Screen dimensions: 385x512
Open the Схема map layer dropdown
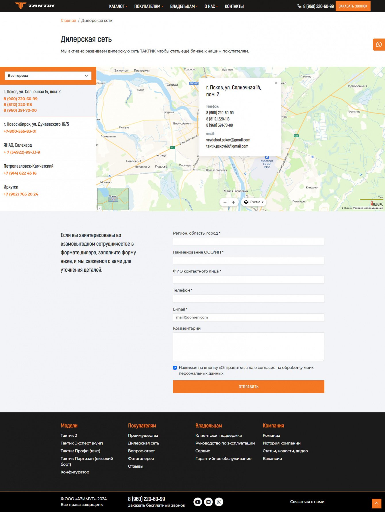[254, 202]
